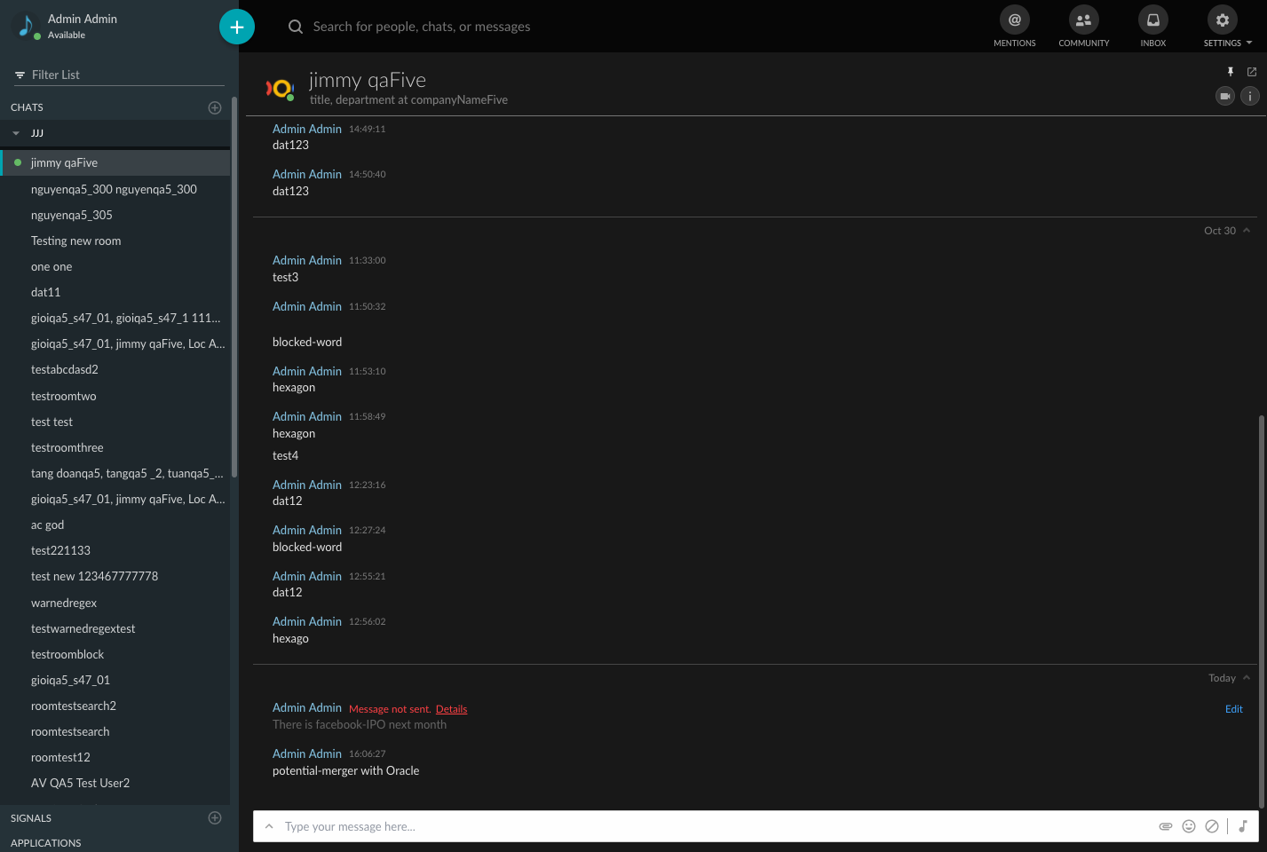Toggle the disable-formatting circle-slash icon
1267x852 pixels.
click(x=1212, y=826)
